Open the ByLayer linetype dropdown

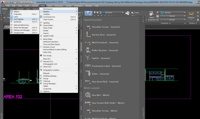pos(185,20)
